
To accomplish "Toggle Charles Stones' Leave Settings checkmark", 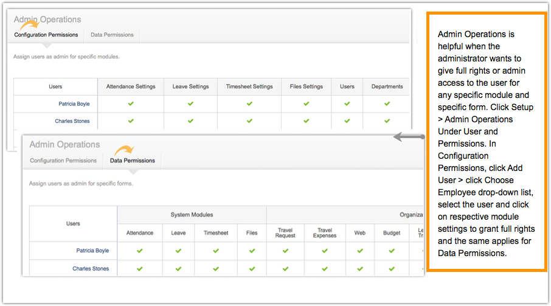I will point(190,121).
